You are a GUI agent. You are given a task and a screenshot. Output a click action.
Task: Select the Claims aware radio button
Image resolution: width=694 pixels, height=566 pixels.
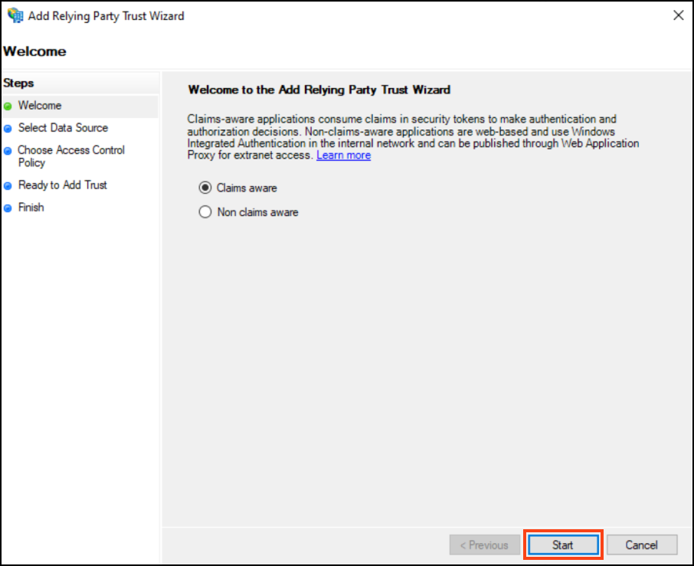coord(205,188)
